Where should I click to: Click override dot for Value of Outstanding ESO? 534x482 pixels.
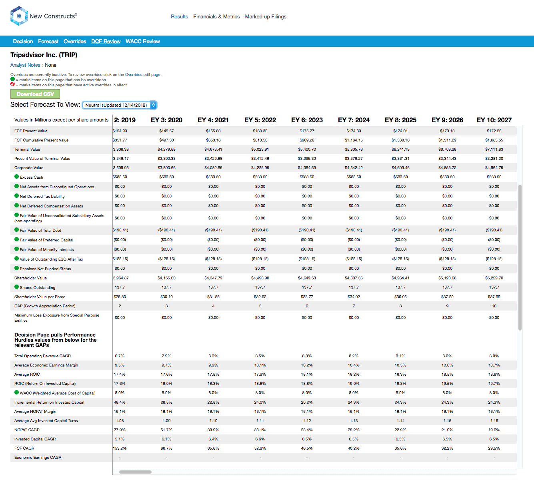17,259
